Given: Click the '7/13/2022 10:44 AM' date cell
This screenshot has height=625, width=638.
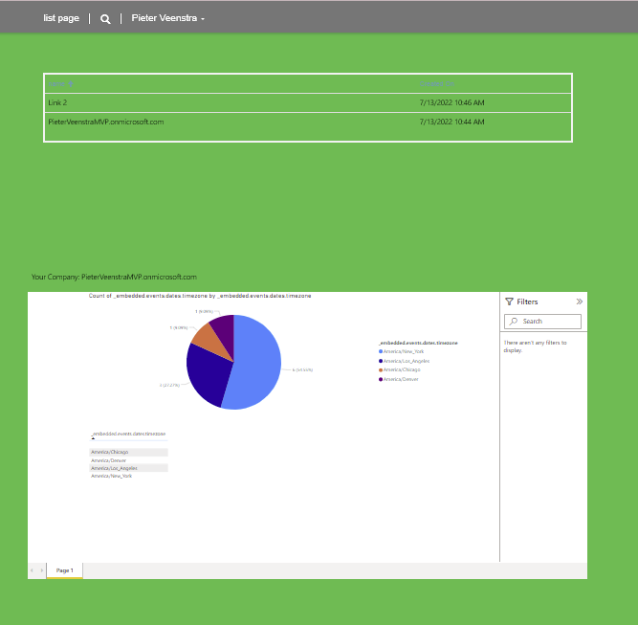Looking at the screenshot, I should pos(451,122).
